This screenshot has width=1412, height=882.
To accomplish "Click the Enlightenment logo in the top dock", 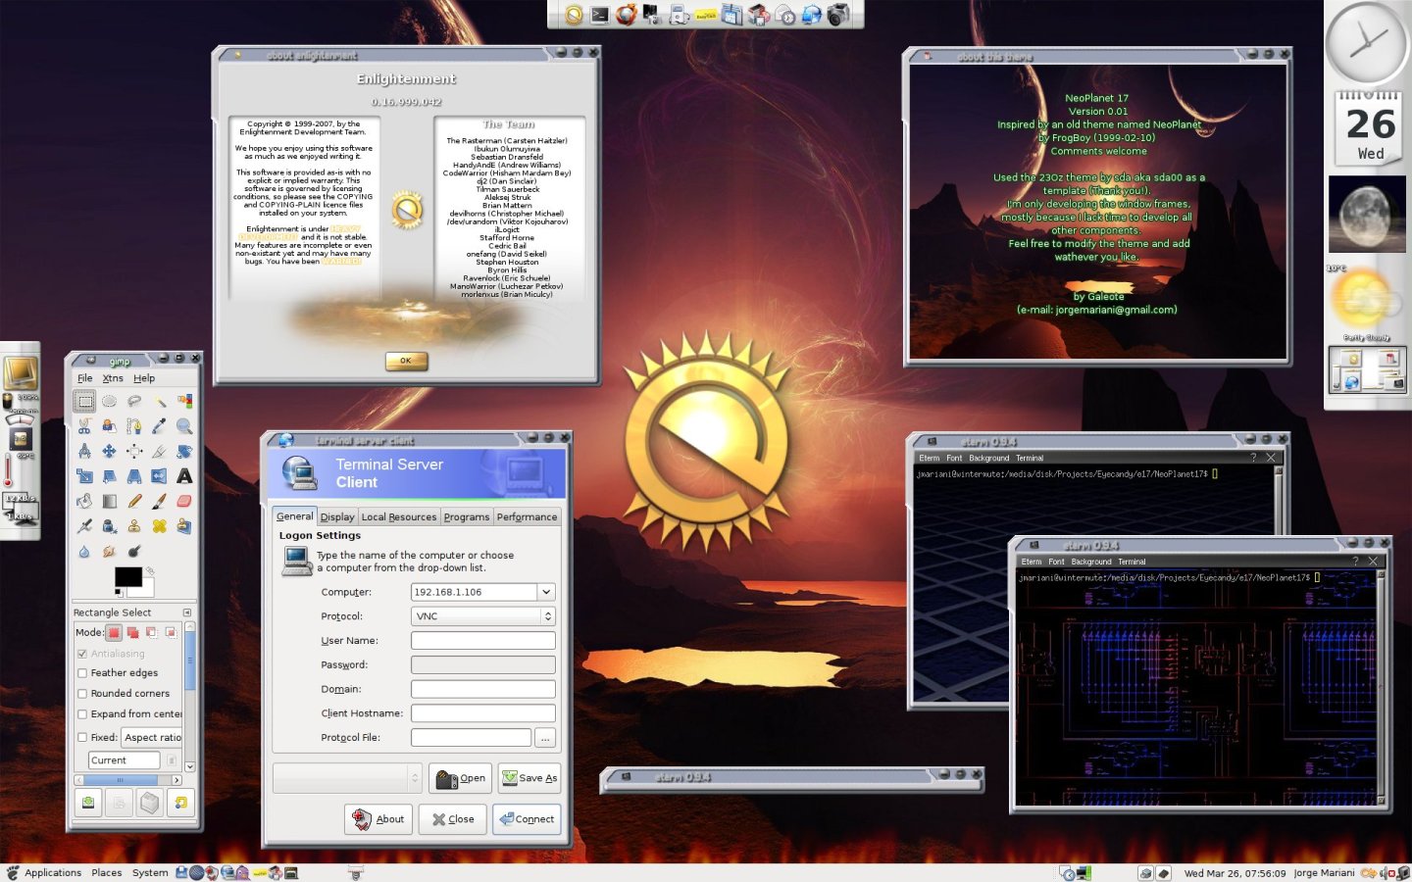I will [574, 15].
